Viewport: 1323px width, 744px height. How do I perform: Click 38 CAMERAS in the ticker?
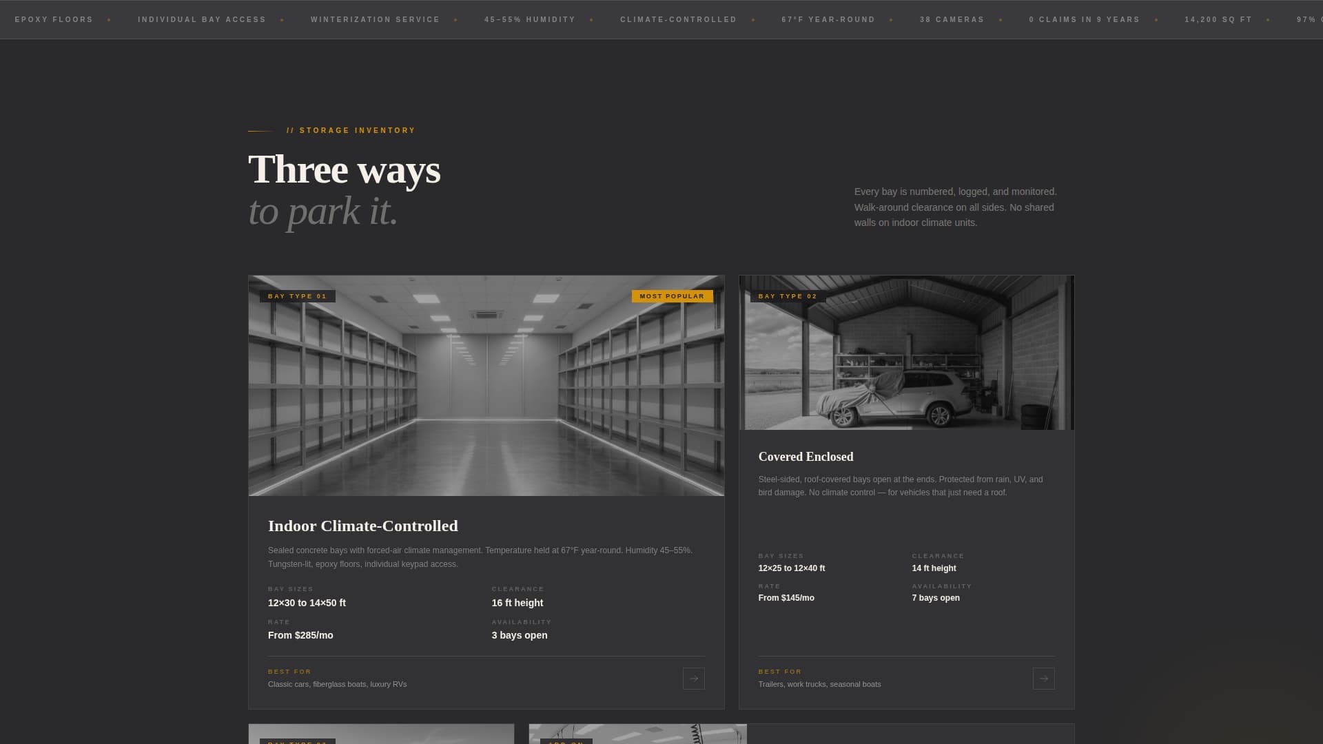952,19
